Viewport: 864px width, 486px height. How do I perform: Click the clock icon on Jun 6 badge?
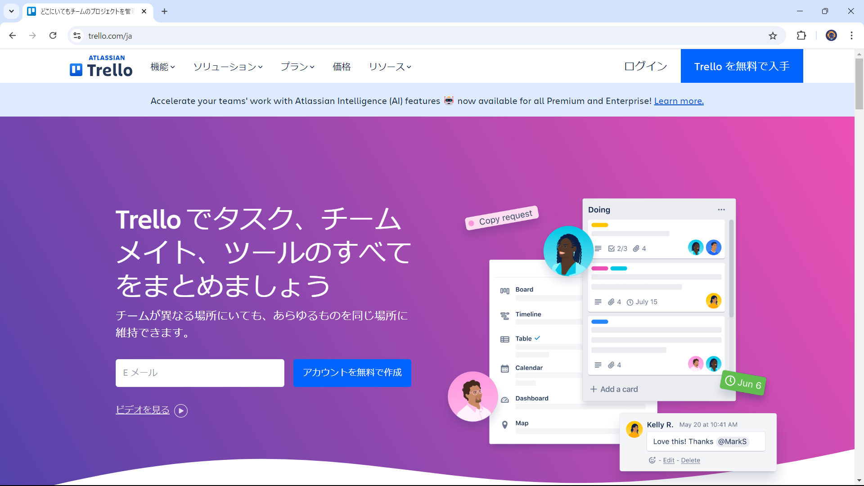tap(730, 381)
